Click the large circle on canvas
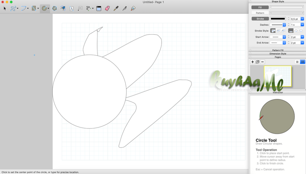This screenshot has width=306, height=174. pos(89,91)
